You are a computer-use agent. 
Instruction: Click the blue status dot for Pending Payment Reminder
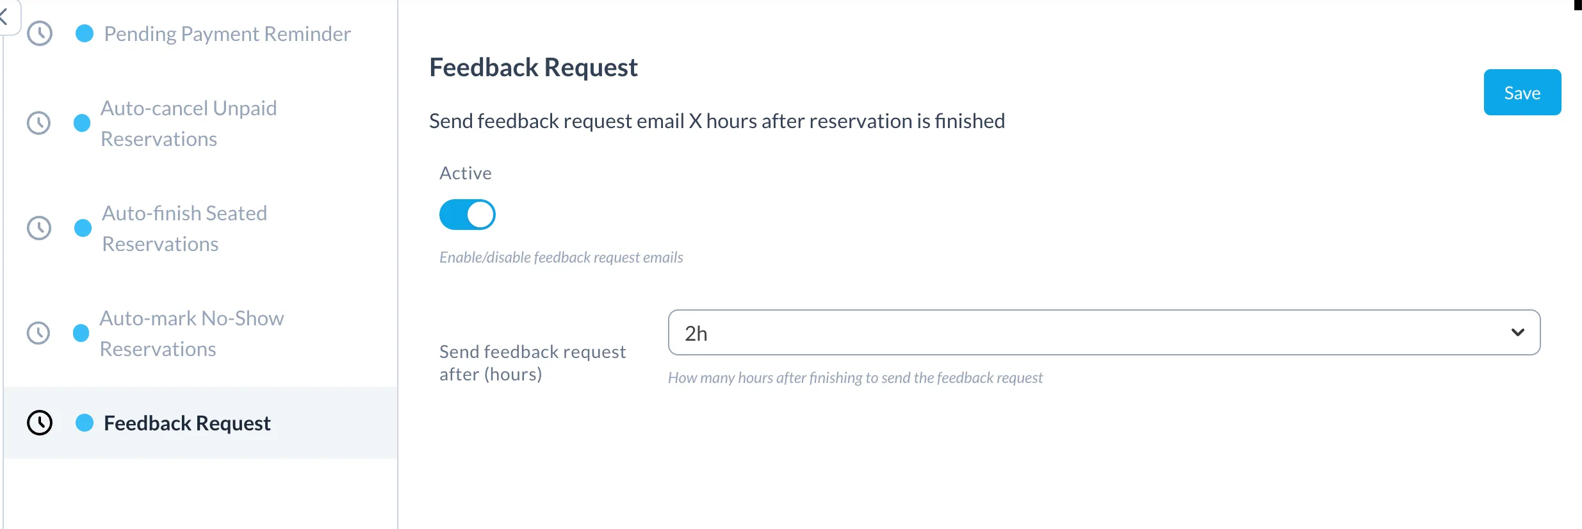pos(85,33)
